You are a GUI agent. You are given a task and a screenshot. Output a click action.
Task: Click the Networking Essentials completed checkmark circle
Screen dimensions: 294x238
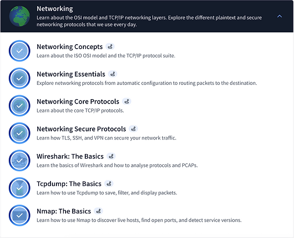click(x=20, y=79)
